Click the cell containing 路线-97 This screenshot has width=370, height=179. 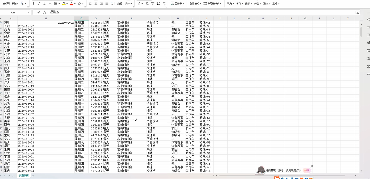tap(206, 97)
